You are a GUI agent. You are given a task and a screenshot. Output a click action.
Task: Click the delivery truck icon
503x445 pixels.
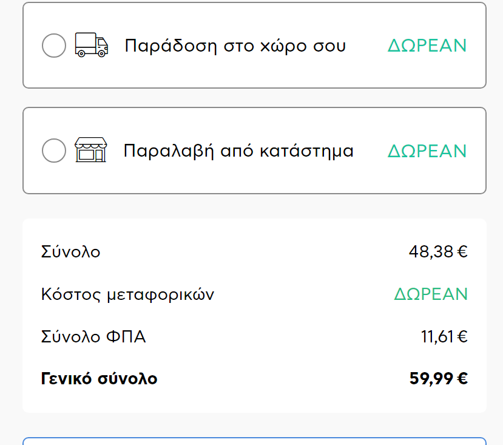[91, 46]
